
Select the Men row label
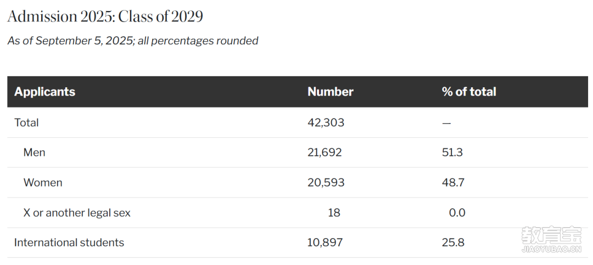34,153
